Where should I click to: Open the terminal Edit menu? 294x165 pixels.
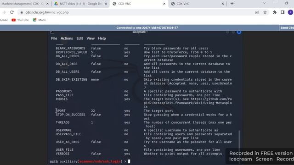click(x=79, y=38)
